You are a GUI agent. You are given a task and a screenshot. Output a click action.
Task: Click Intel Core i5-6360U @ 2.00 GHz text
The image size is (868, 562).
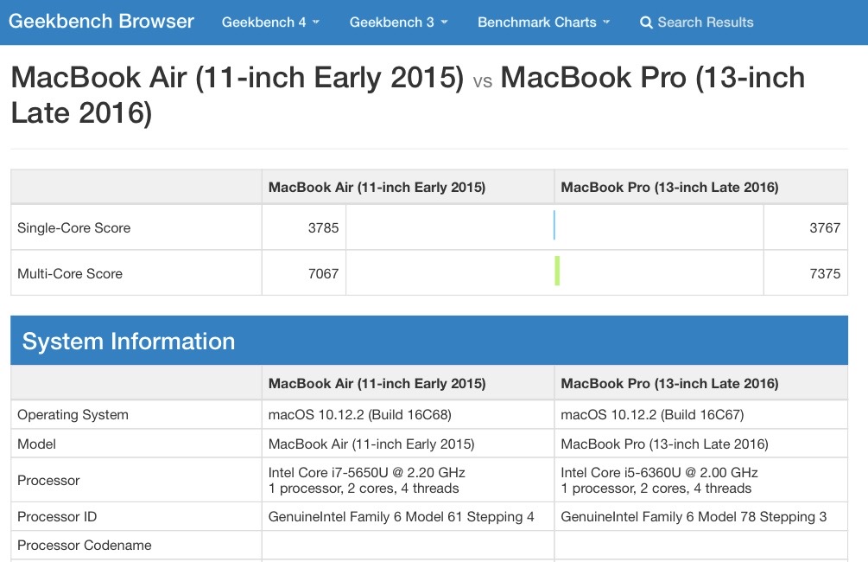click(x=659, y=472)
